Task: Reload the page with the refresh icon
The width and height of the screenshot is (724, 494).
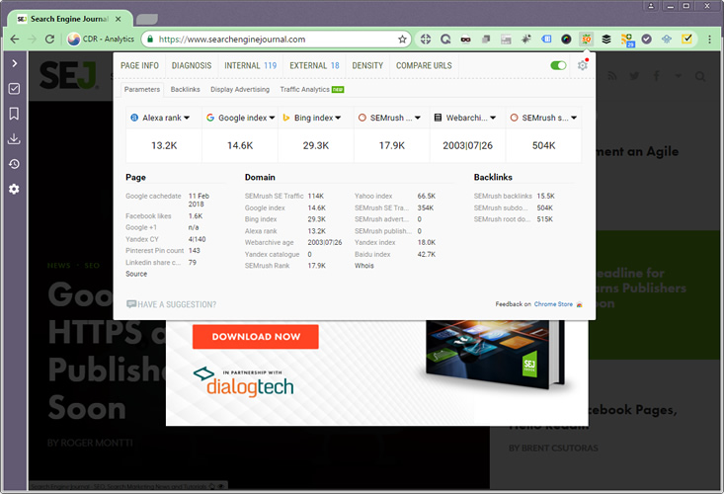Action: pos(49,40)
